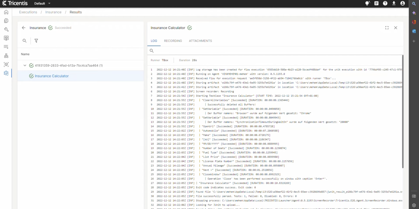Open the Default workspace dropdown

pyautogui.click(x=42, y=3)
